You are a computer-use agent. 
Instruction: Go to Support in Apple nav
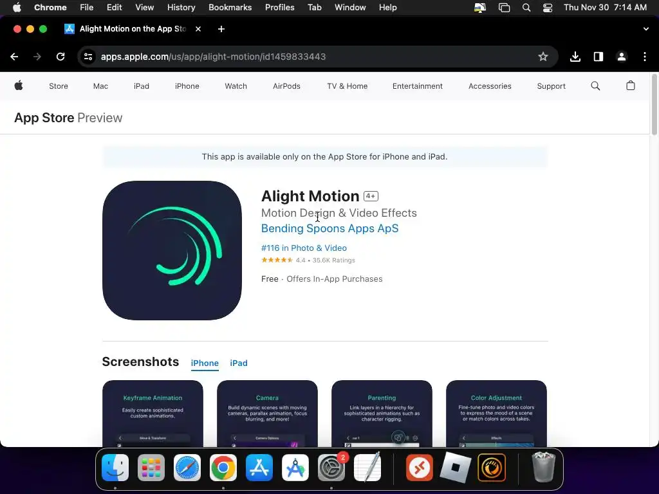click(x=551, y=86)
